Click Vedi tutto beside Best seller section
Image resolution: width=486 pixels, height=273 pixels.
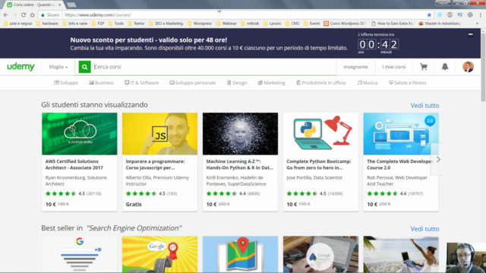pos(424,229)
